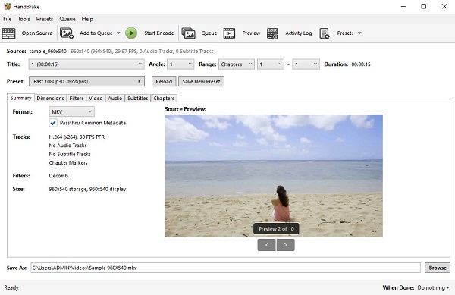Switch to the Video tab

pos(96,99)
